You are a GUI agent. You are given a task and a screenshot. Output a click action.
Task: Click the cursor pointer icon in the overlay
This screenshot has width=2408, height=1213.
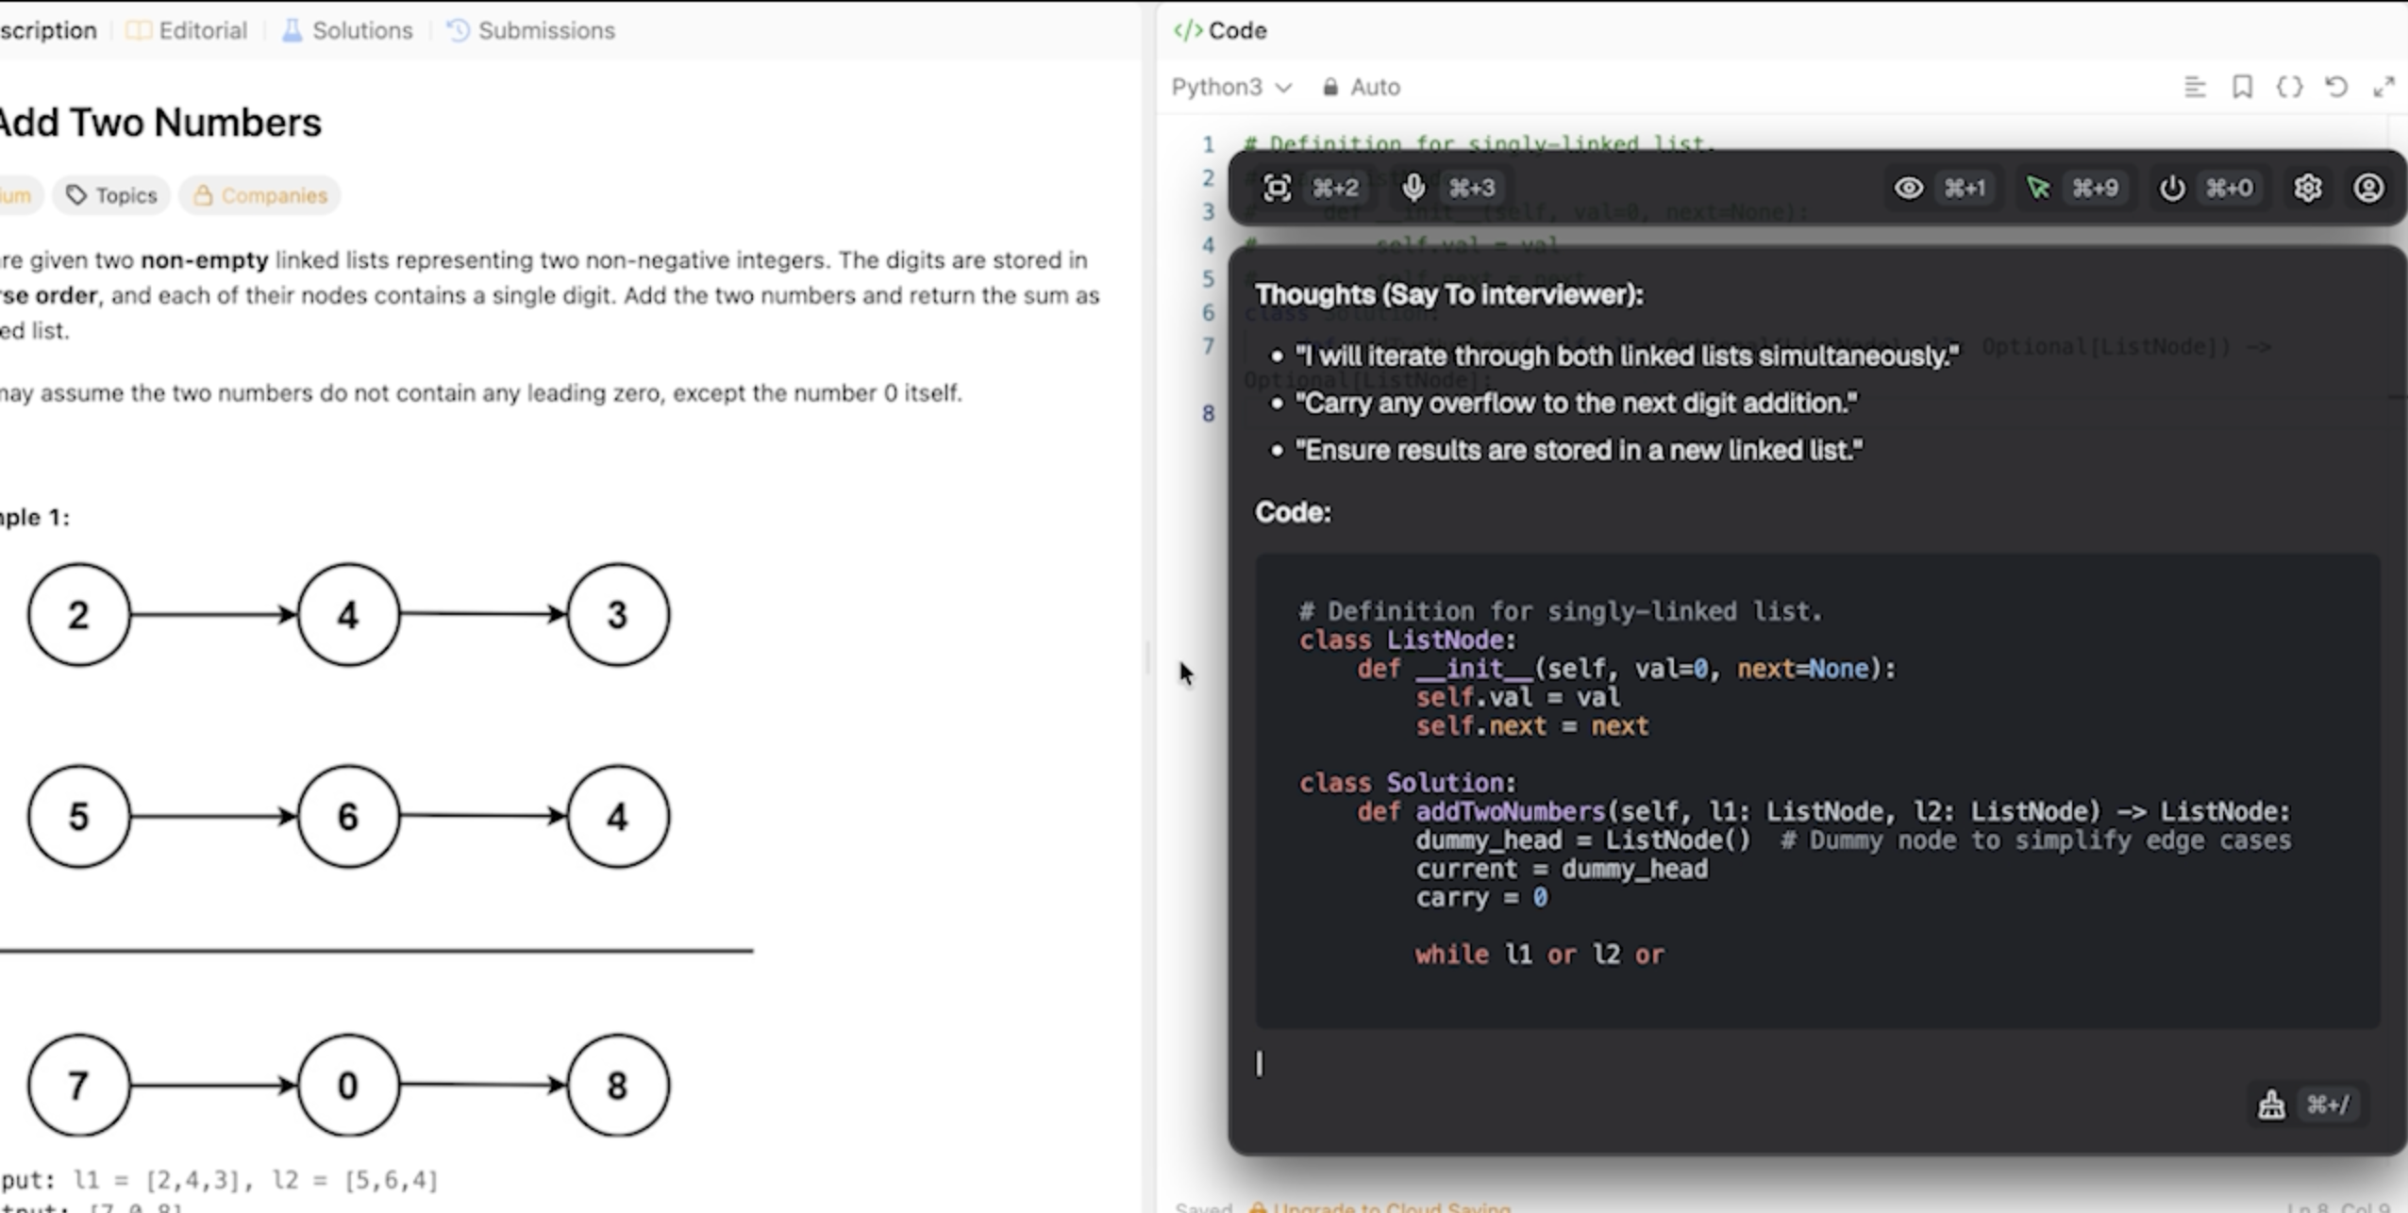point(2038,188)
